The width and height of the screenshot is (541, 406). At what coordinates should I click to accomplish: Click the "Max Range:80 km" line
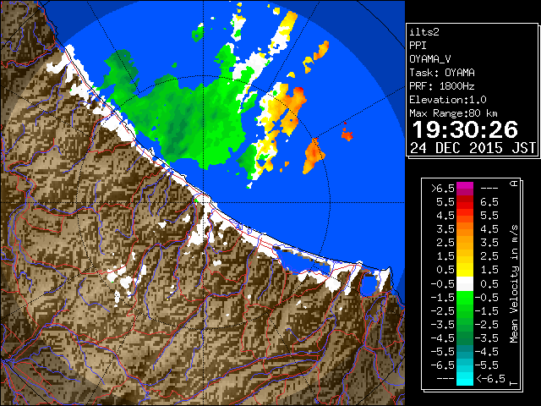[453, 113]
